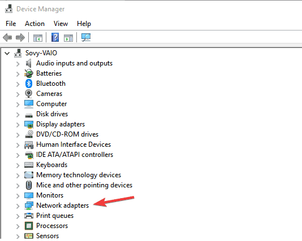Expand the Monitors category chevron
The height and width of the screenshot is (241, 302).
18,196
